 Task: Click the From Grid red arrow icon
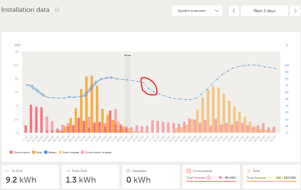68,171
